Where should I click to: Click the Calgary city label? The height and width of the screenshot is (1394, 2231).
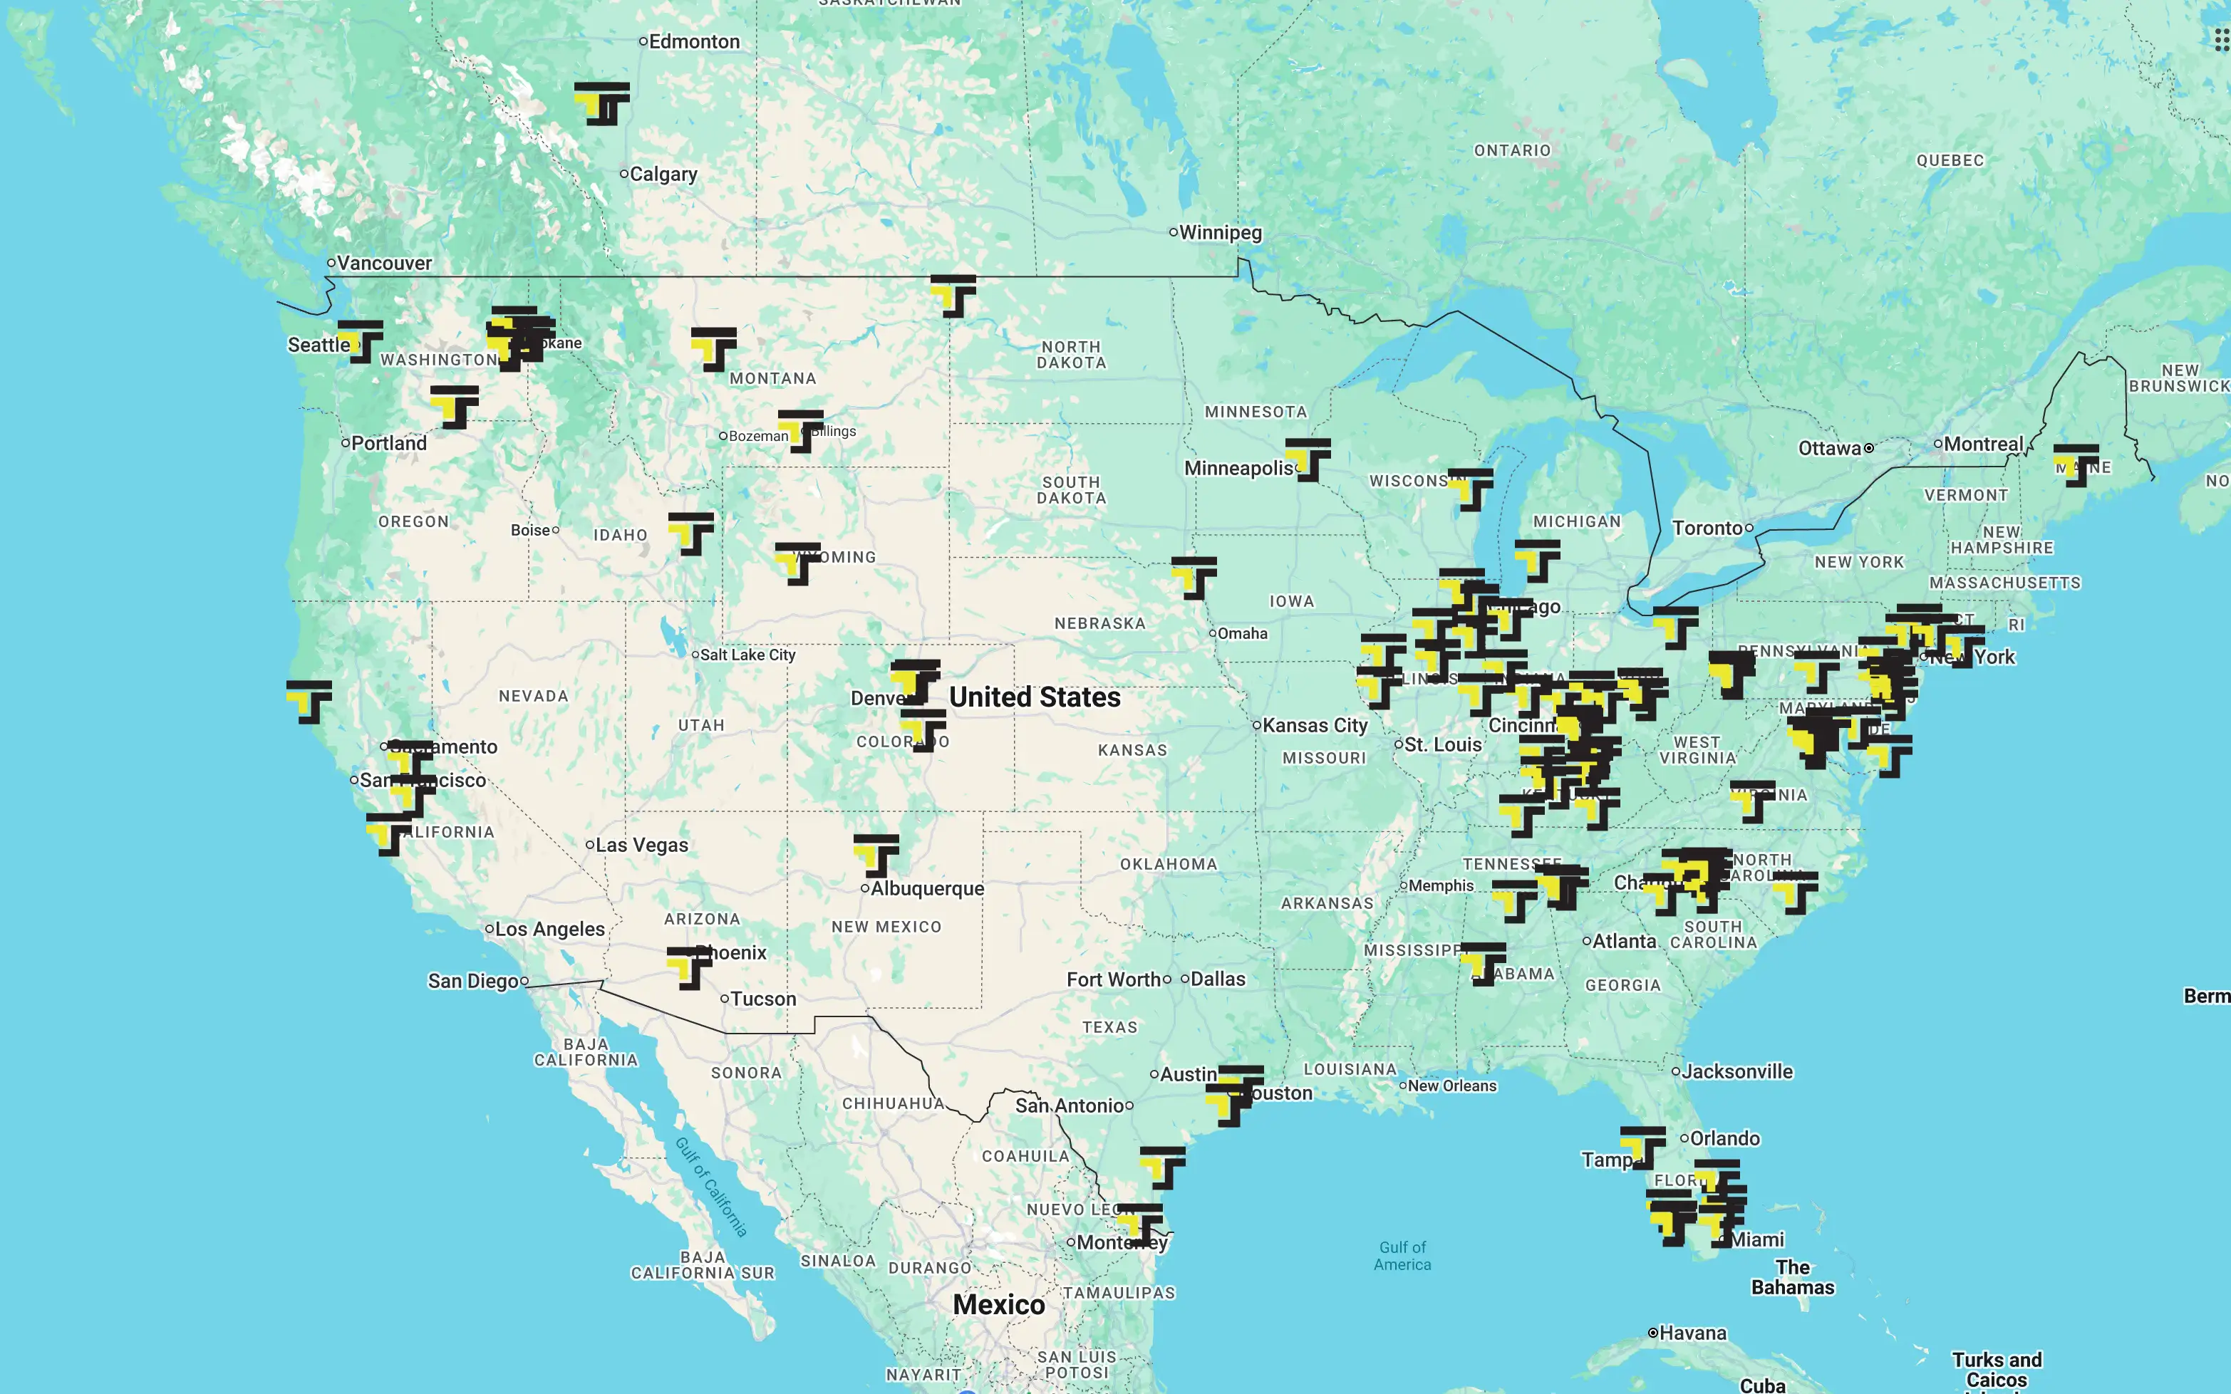[x=663, y=175]
